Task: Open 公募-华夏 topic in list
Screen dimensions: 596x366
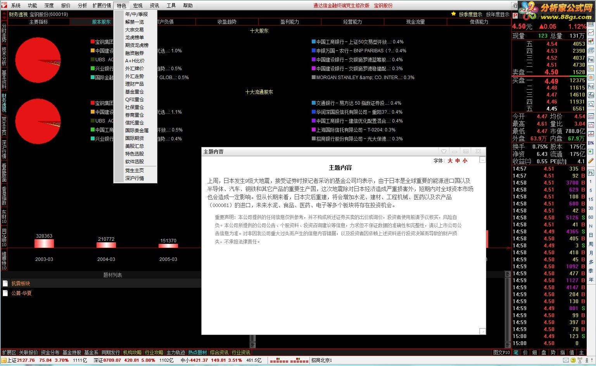Action: 21,293
